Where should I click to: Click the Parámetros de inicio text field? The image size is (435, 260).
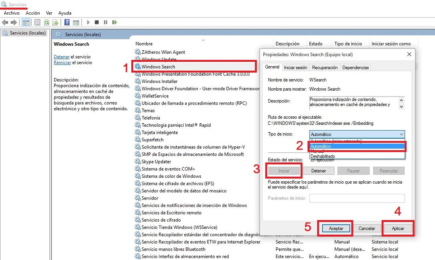tap(357, 198)
